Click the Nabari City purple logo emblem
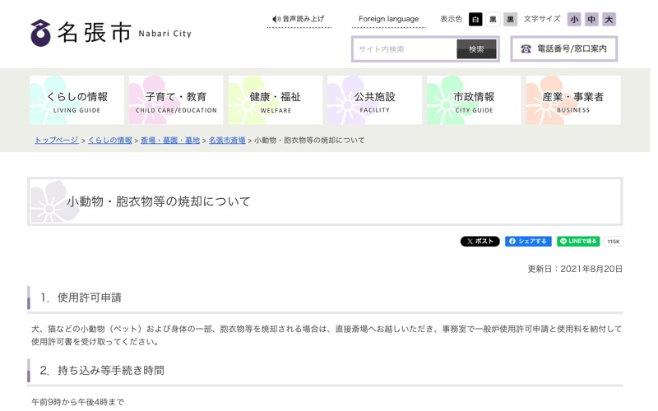 (40, 33)
